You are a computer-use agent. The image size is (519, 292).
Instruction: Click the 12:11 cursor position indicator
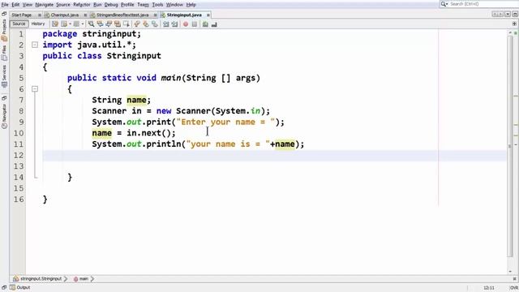(x=488, y=288)
